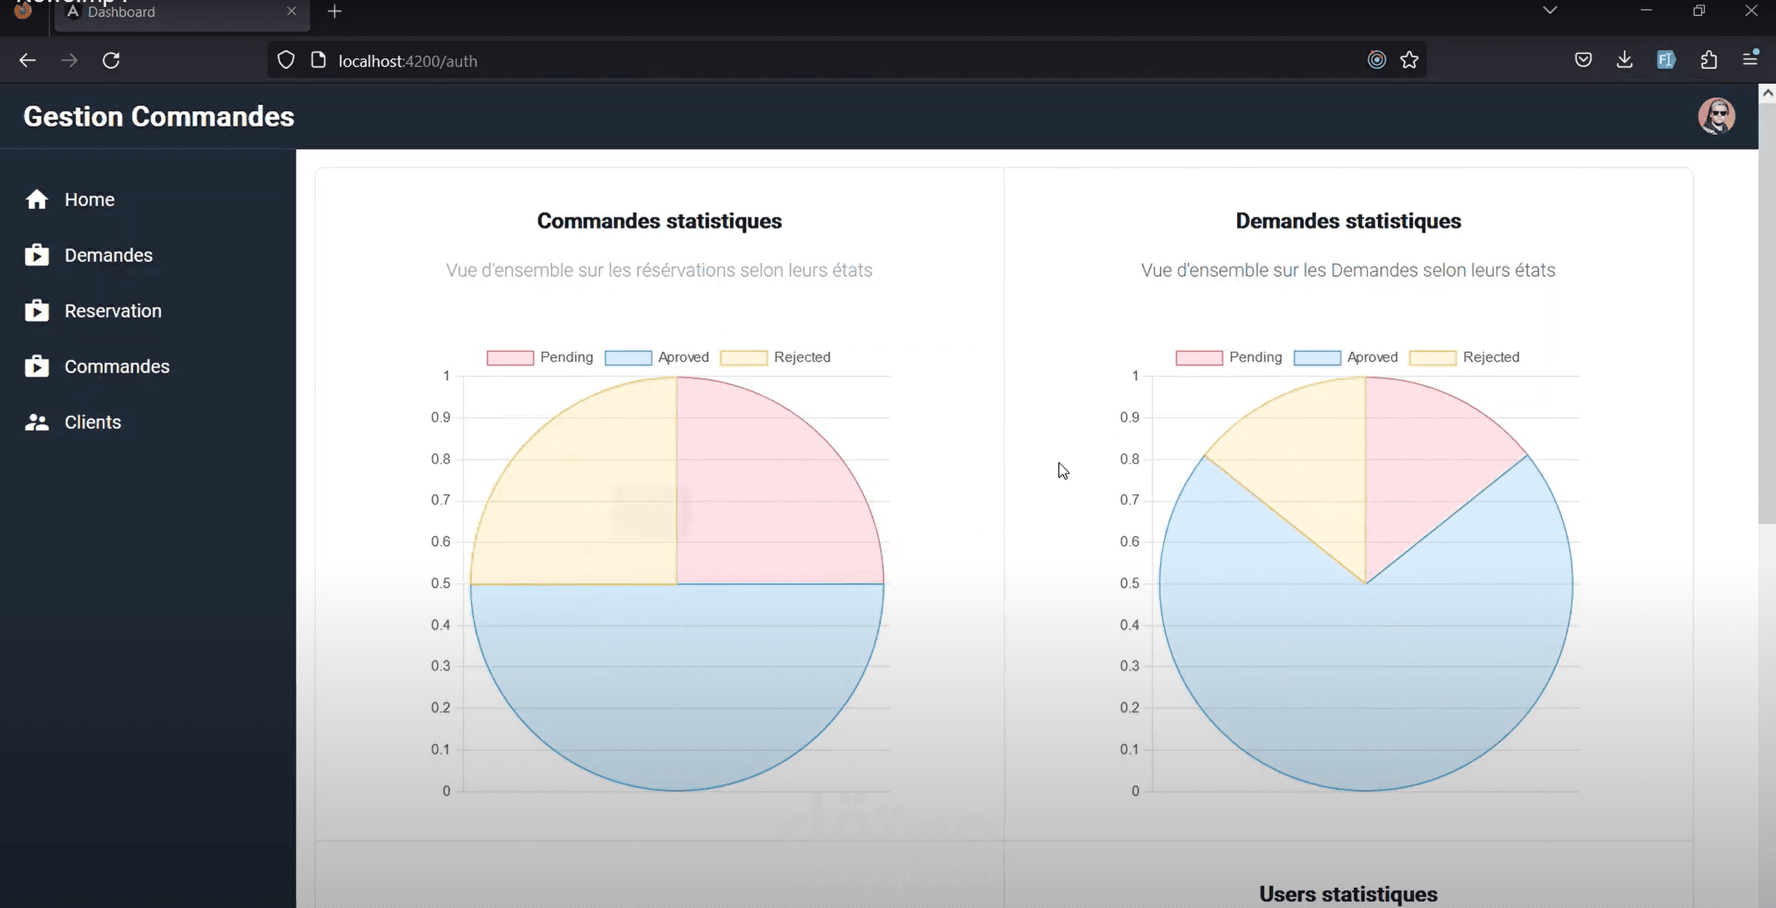The width and height of the screenshot is (1776, 908).
Task: Toggle Pending in Commandes chart legend
Action: coord(540,358)
